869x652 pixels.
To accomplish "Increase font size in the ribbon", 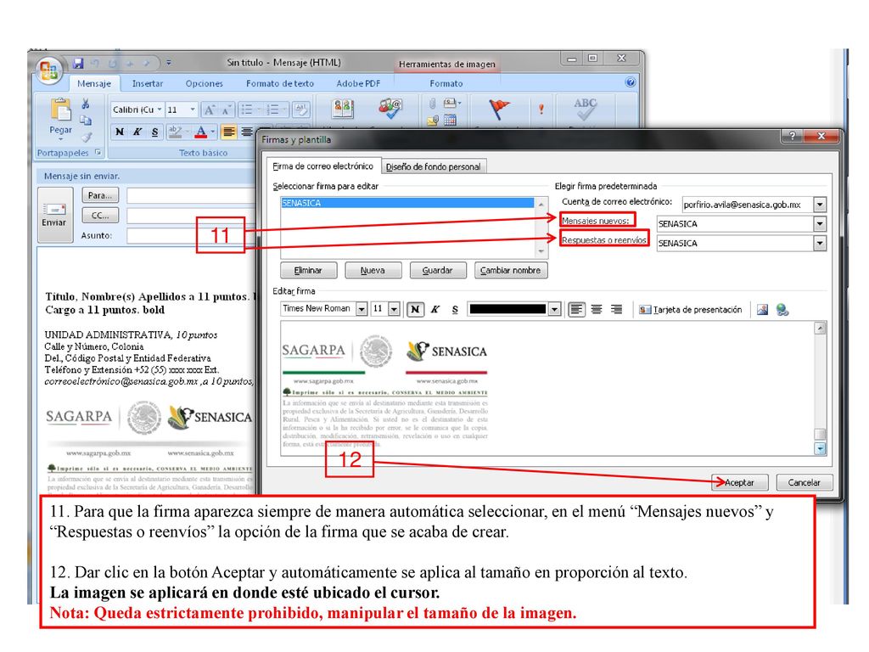I will tap(209, 110).
